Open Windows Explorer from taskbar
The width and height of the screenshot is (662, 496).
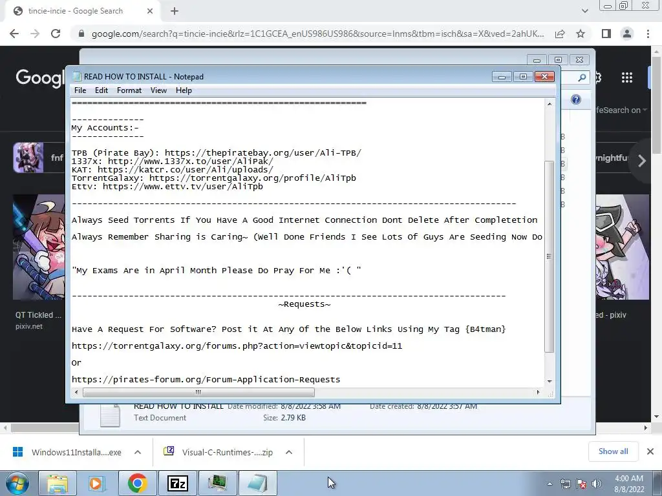pos(58,483)
